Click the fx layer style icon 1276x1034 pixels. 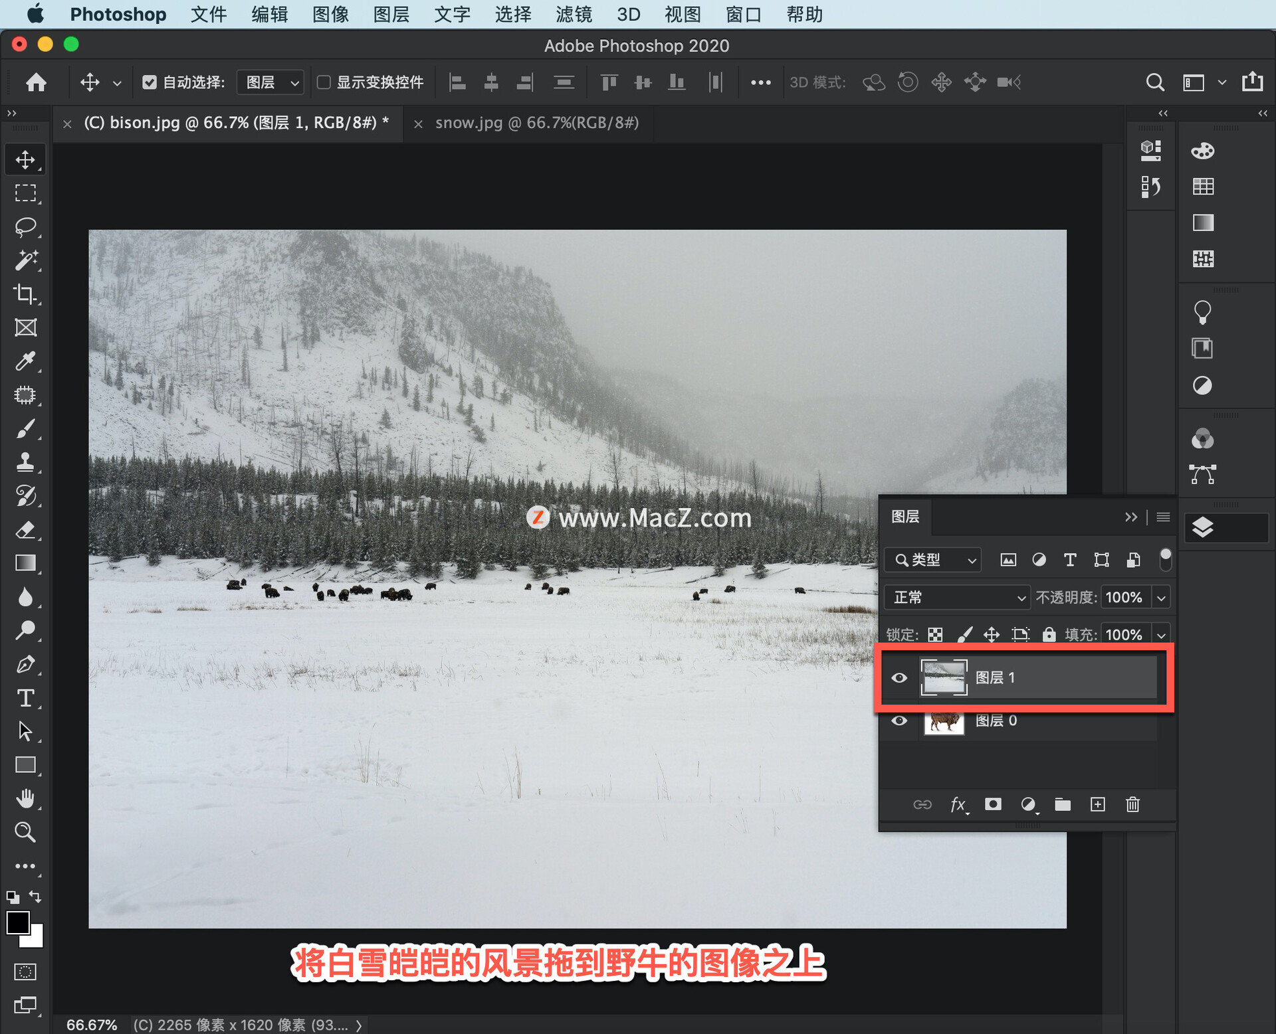(x=958, y=804)
